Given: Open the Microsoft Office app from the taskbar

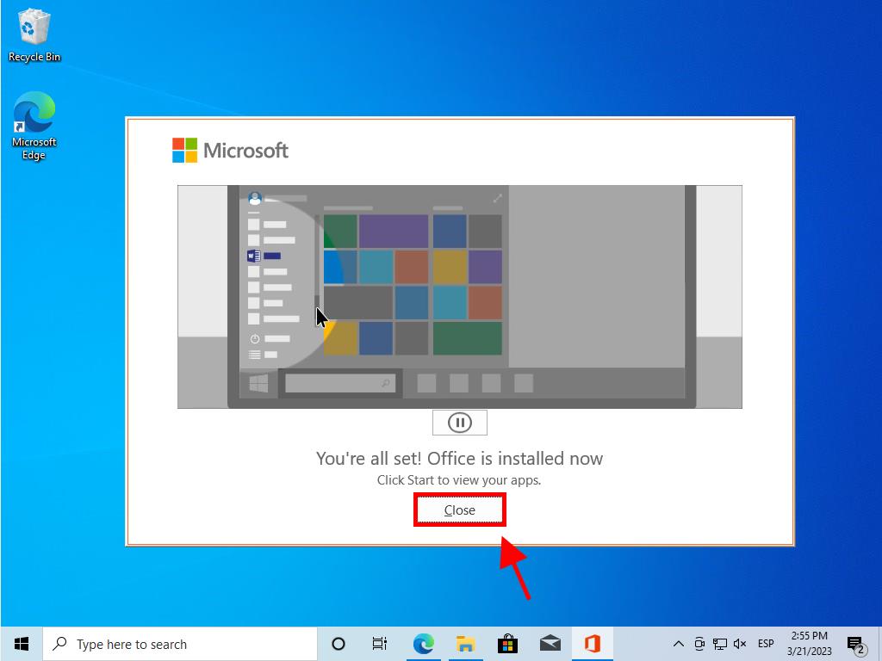Looking at the screenshot, I should tap(592, 643).
